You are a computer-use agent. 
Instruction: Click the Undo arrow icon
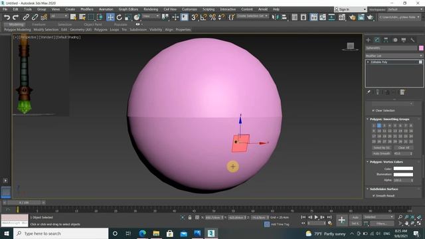click(7, 17)
